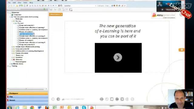The image size is (194, 109).
Task: Switch to the Workspace panel tab
Action: coord(27,93)
